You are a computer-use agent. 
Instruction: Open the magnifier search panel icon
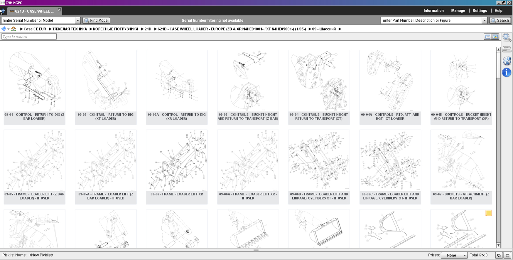tap(507, 37)
